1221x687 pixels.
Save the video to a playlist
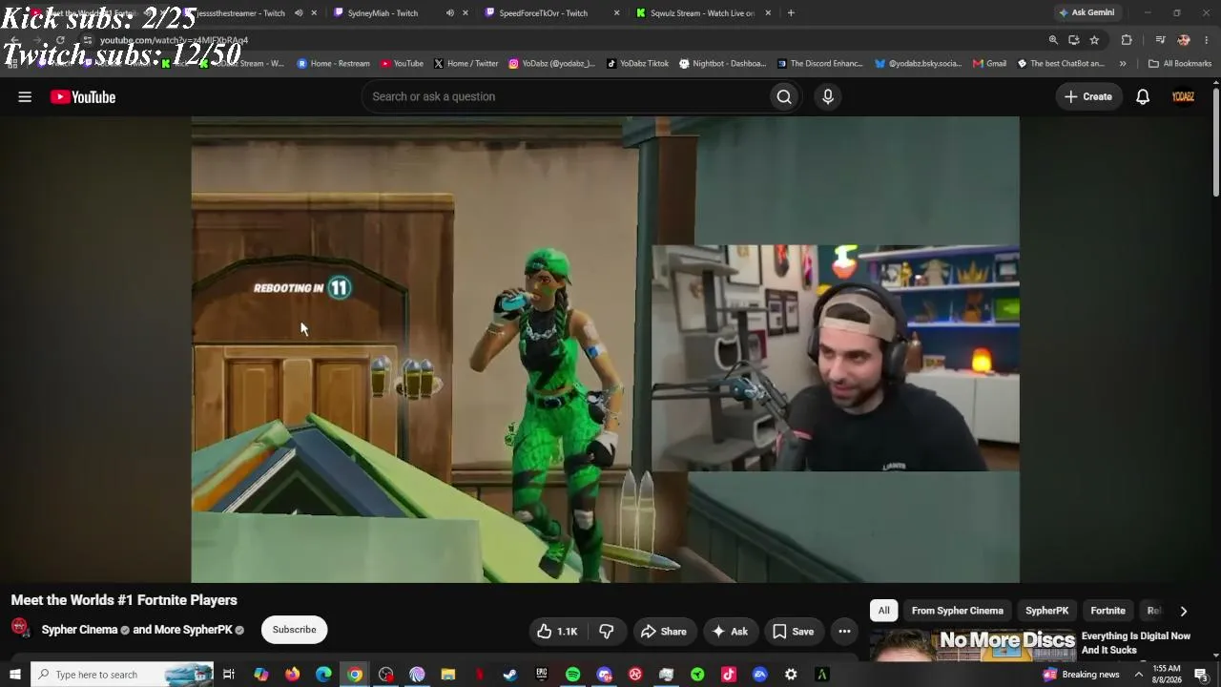[x=794, y=631]
